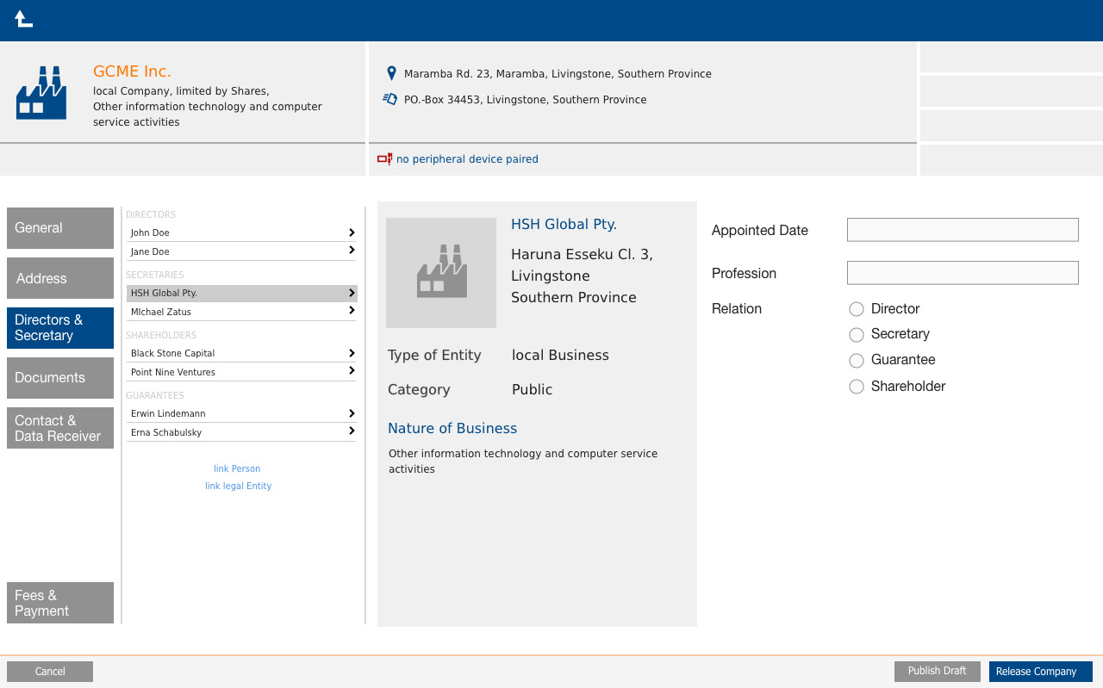Viewport: 1103px width, 688px height.
Task: Open the Address tab
Action: 60,278
